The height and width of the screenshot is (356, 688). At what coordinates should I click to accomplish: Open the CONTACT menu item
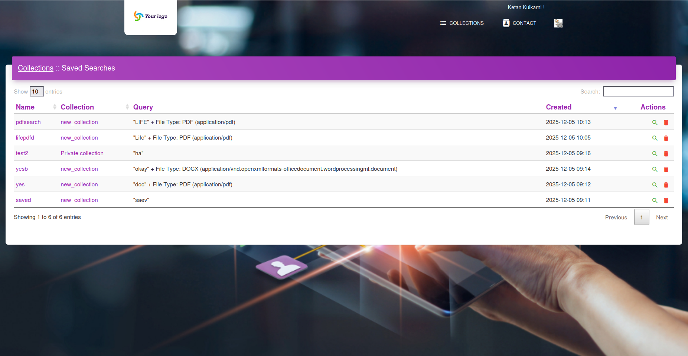[x=519, y=23]
